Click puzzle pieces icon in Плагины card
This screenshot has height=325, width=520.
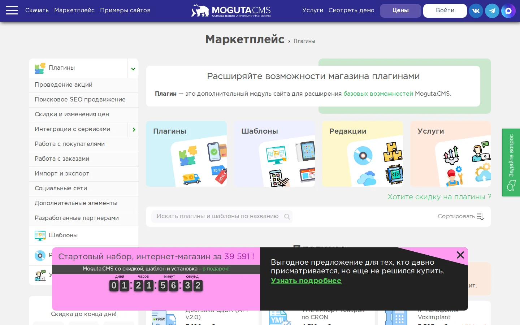(x=188, y=156)
